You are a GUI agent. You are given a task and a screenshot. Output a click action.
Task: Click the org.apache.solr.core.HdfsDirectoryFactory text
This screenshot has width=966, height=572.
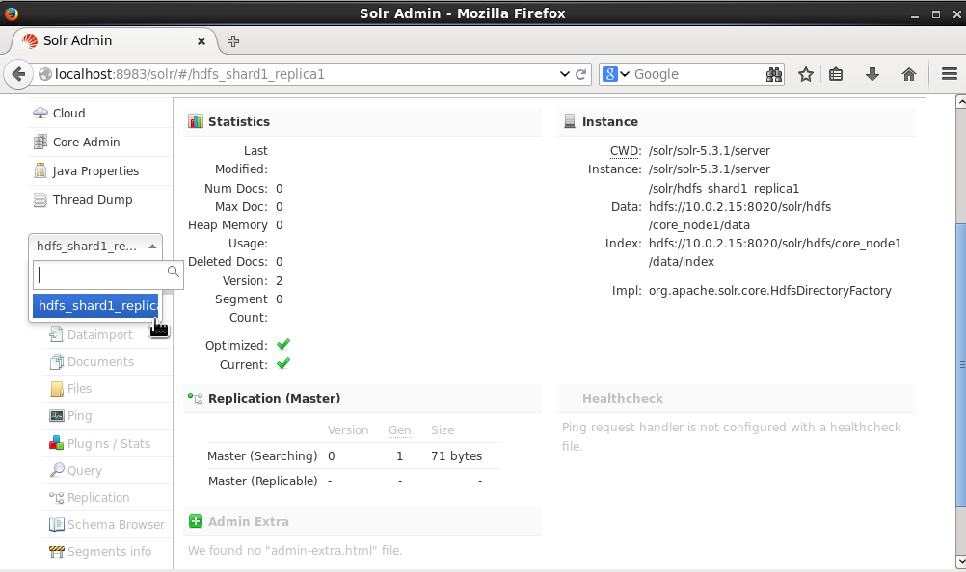[770, 290]
